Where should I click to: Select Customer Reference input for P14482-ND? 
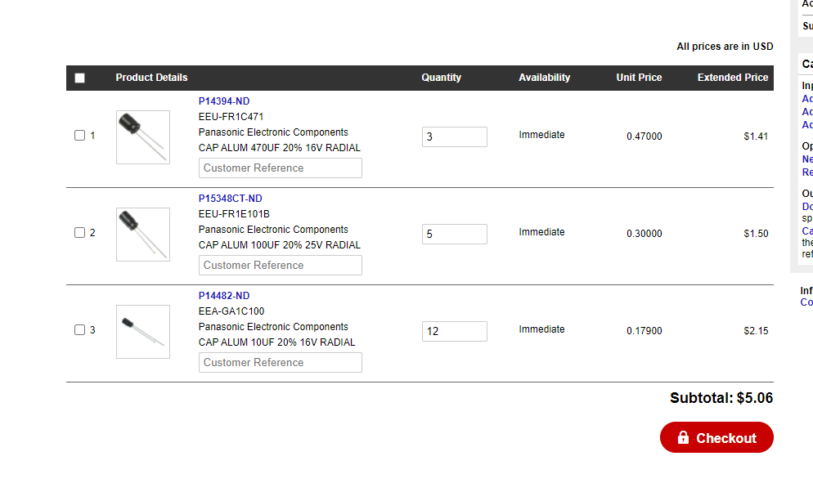[280, 363]
